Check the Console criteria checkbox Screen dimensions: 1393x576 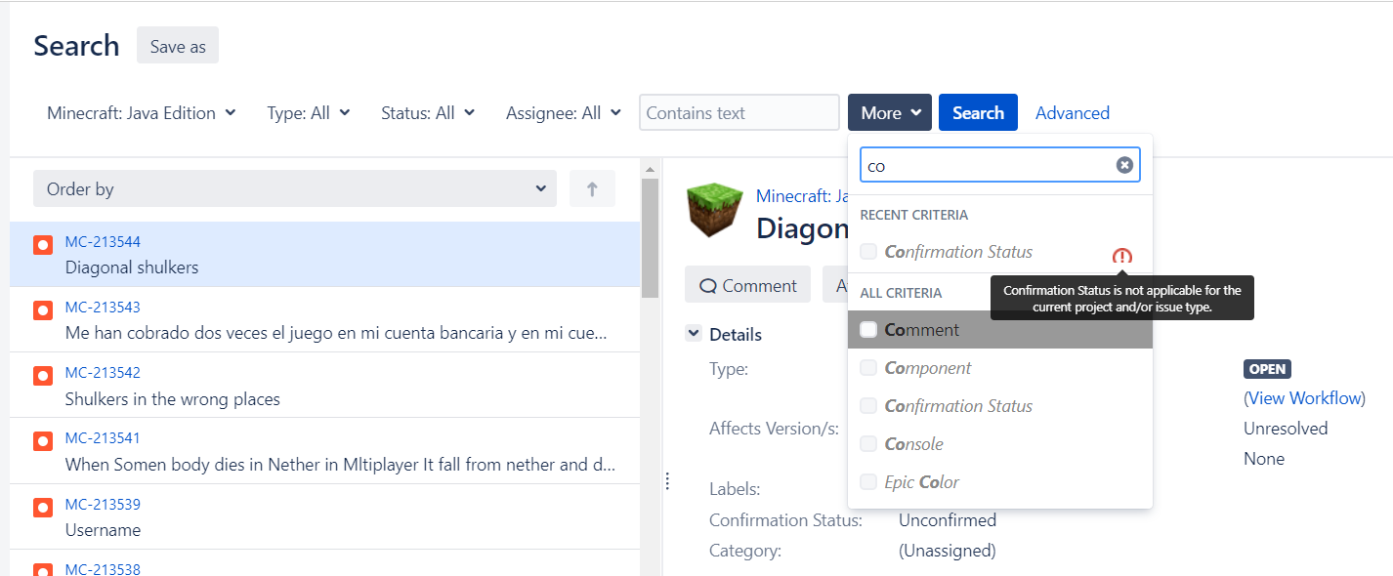pos(868,444)
